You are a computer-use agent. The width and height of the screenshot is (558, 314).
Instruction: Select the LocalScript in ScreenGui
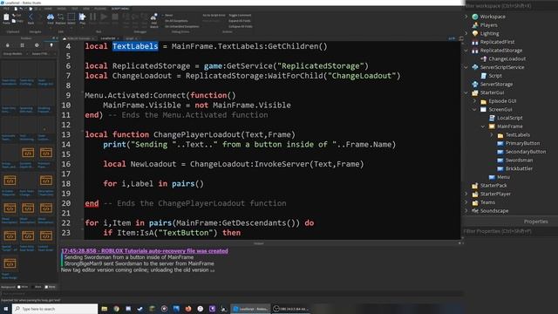(509, 118)
